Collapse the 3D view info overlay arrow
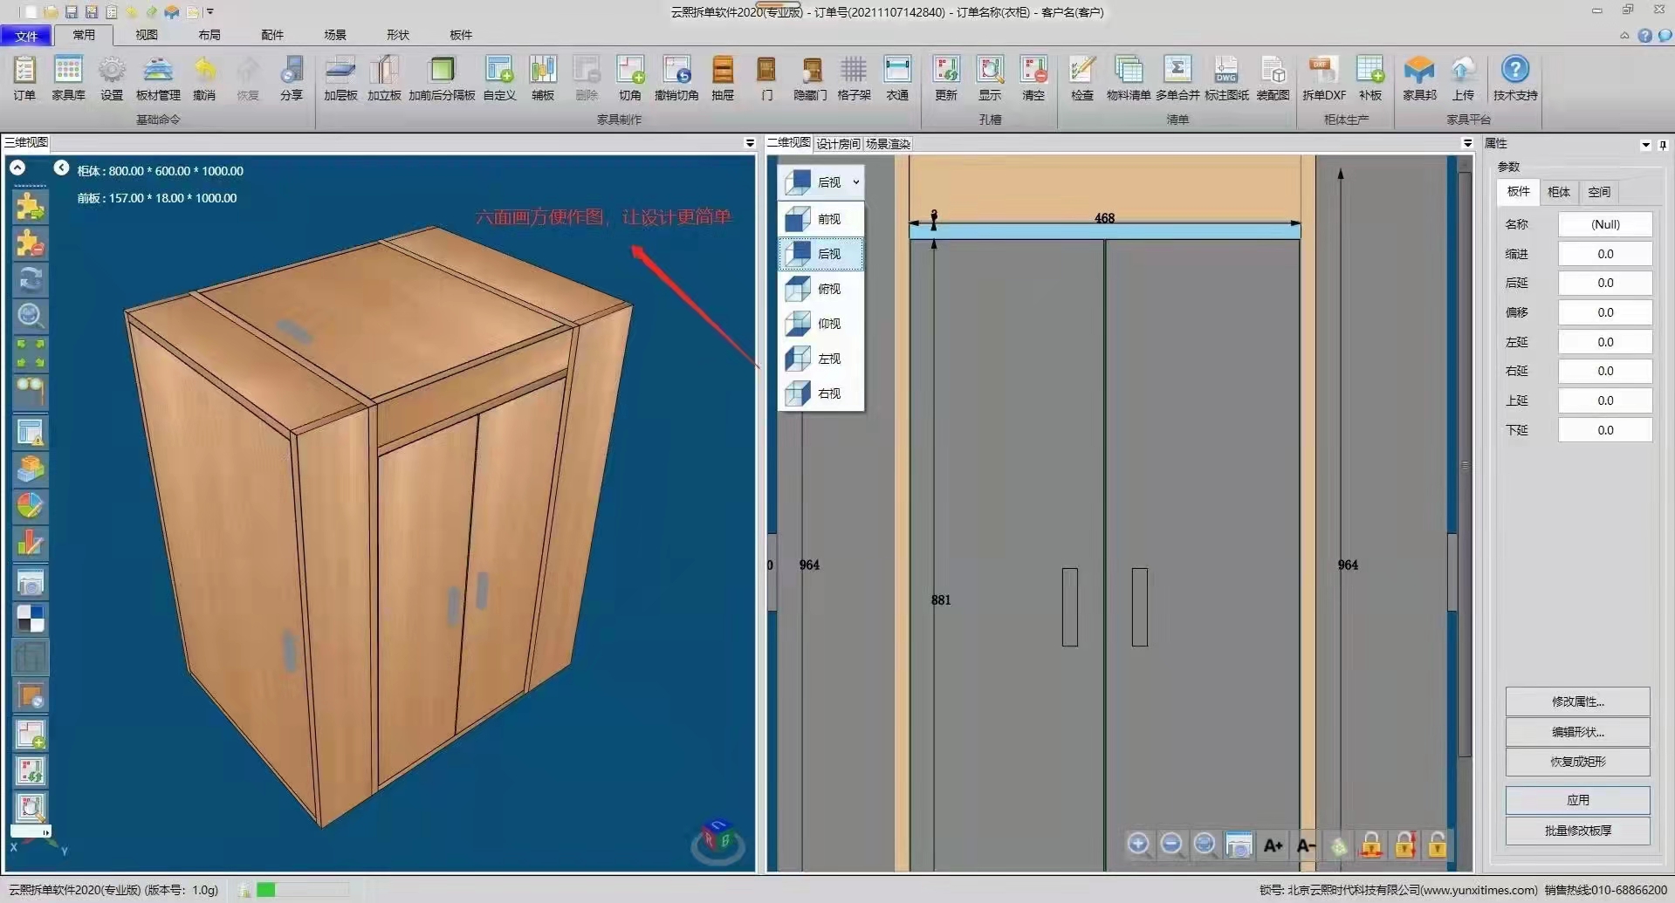The height and width of the screenshot is (903, 1675). coord(61,168)
